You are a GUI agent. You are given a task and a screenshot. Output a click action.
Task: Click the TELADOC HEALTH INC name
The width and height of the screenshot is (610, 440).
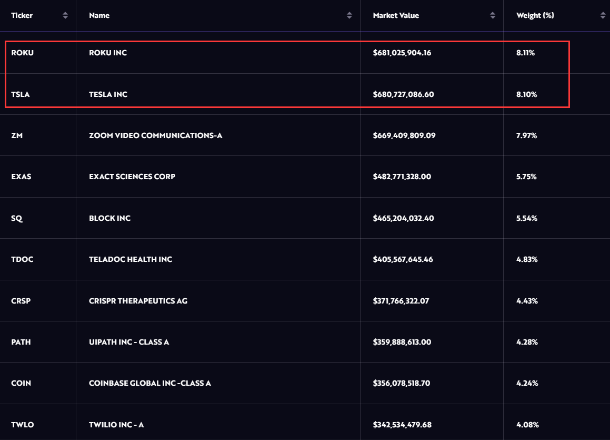(x=131, y=259)
